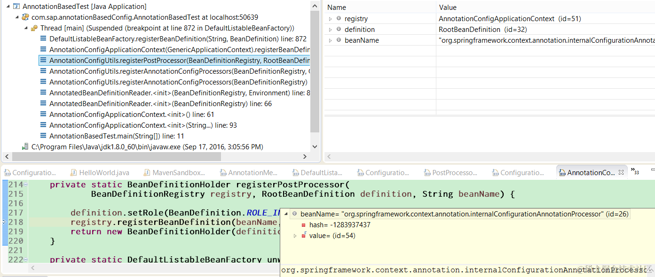This screenshot has width=655, height=277.
Task: Click the code editor horizontal scrollbar left arrow
Action: 33,268
